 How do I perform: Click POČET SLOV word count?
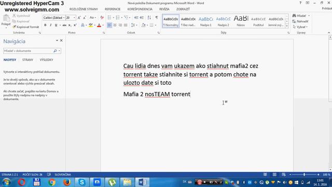coord(32,175)
